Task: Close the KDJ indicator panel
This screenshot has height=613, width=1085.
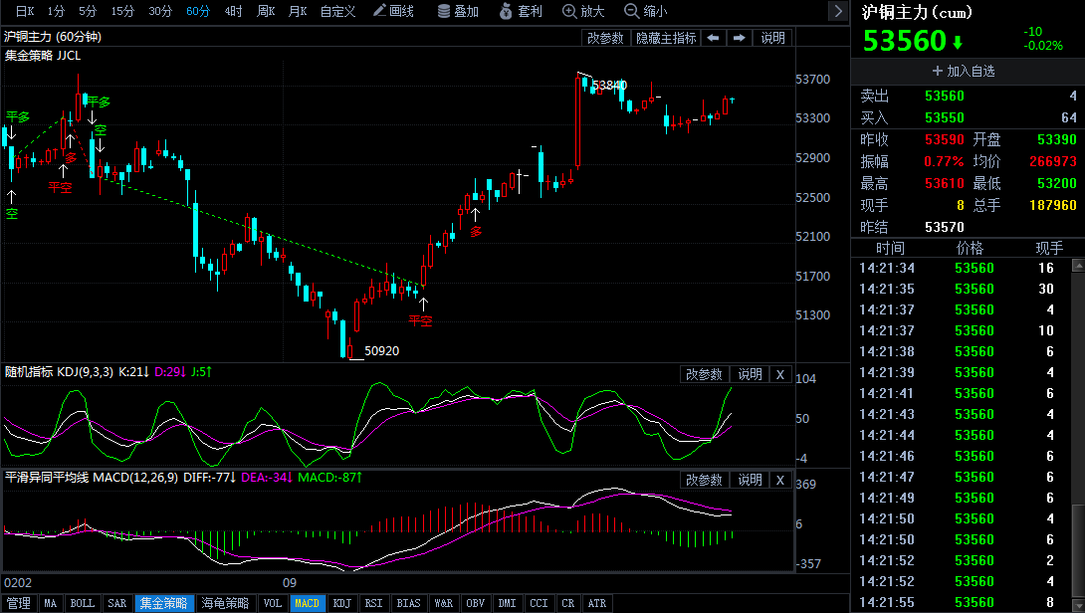Action: tap(779, 374)
